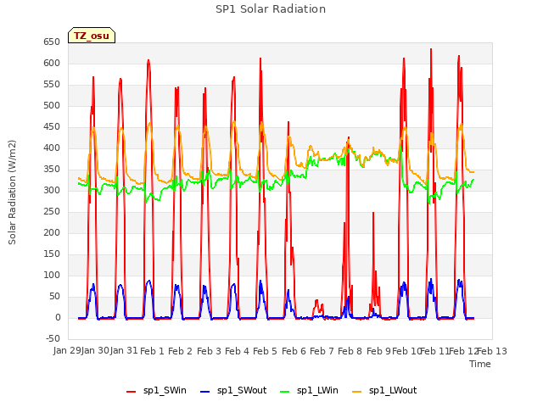Click the sp1_LWout legend label
Image resolution: width=543 pixels, height=407 pixels.
(x=393, y=391)
